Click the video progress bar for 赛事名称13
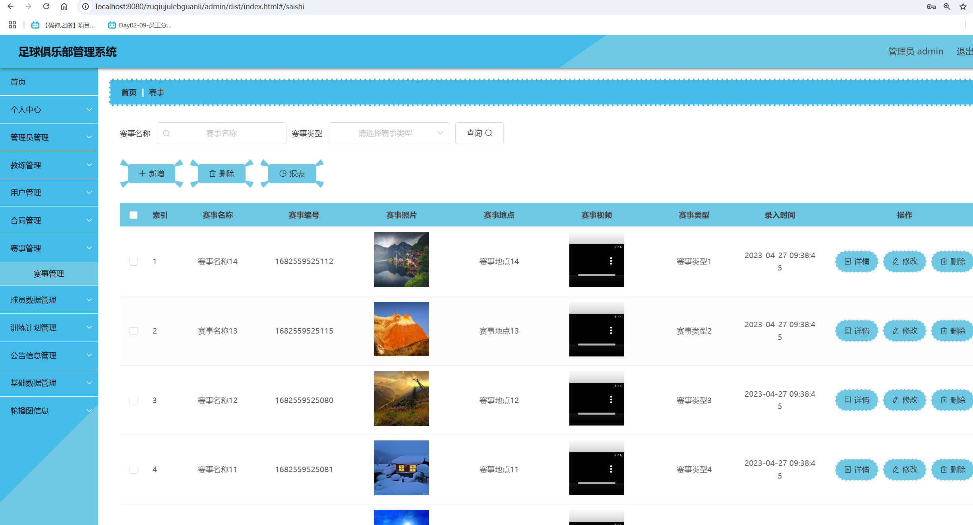The width and height of the screenshot is (973, 525). click(x=597, y=344)
